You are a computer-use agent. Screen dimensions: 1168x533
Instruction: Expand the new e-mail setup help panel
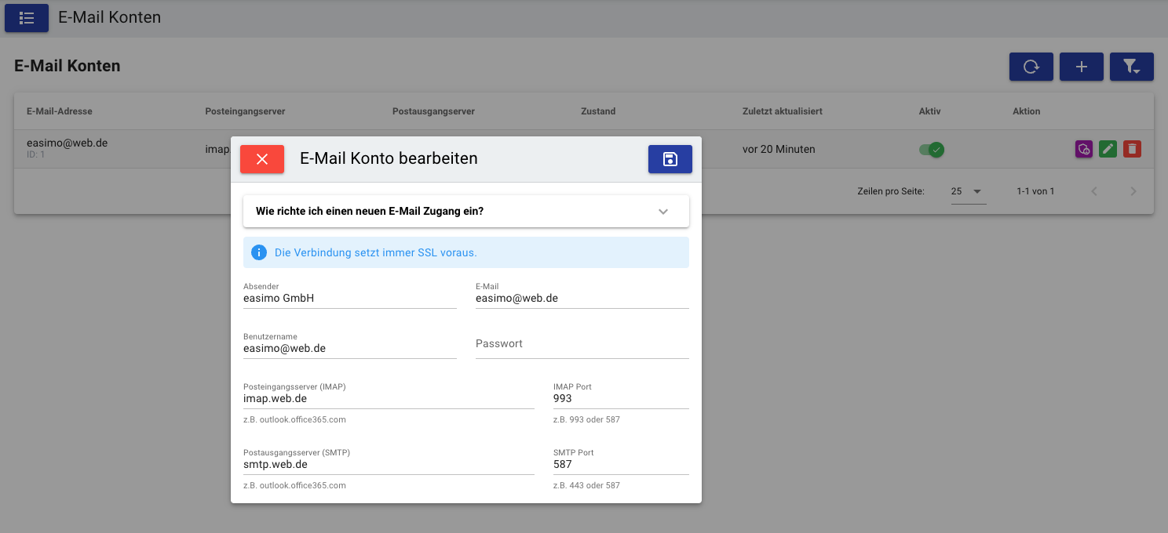[x=466, y=212]
